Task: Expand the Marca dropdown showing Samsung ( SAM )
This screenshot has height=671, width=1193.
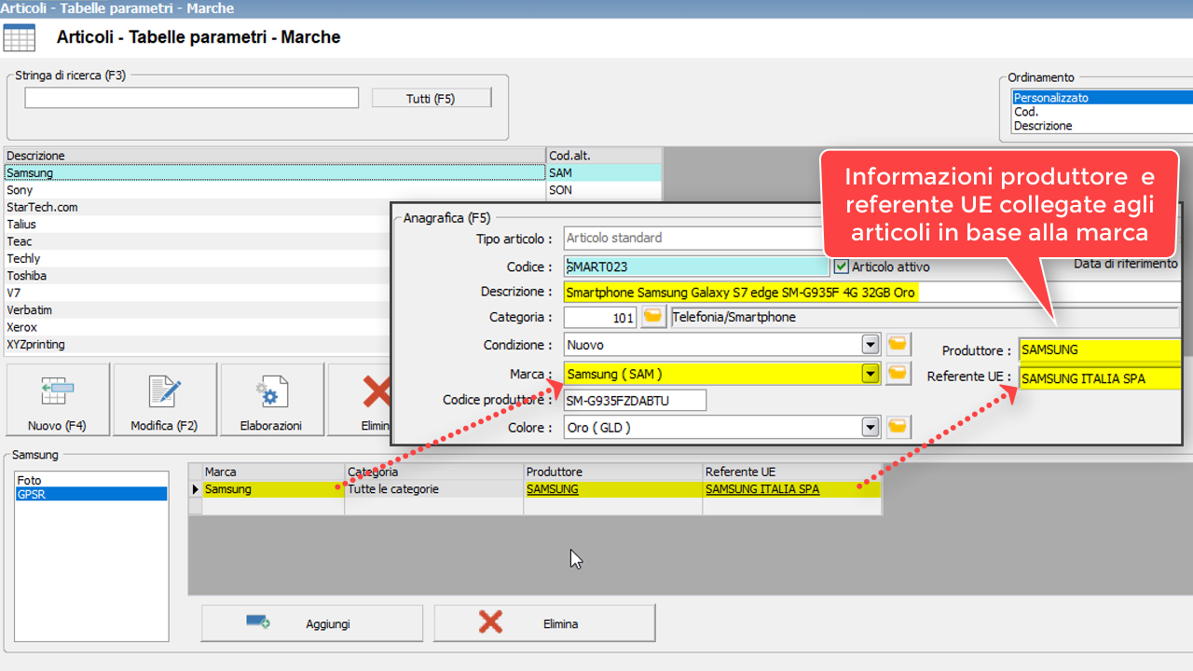Action: point(871,374)
